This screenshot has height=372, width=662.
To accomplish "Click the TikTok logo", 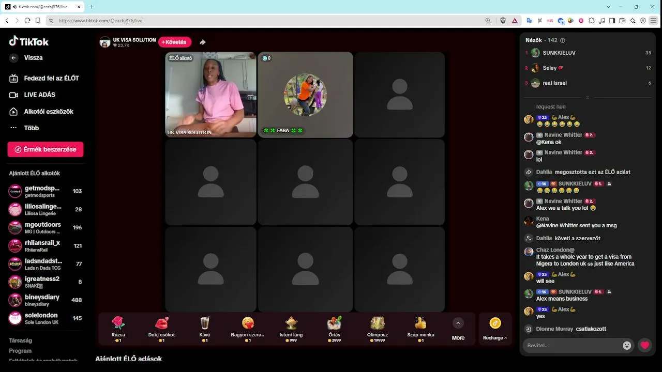I will [x=29, y=41].
